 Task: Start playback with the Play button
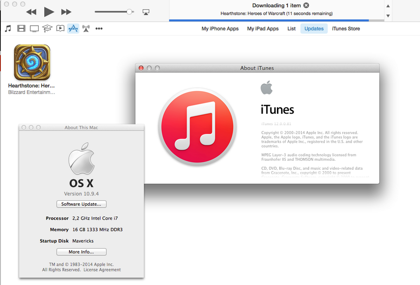[x=49, y=12]
